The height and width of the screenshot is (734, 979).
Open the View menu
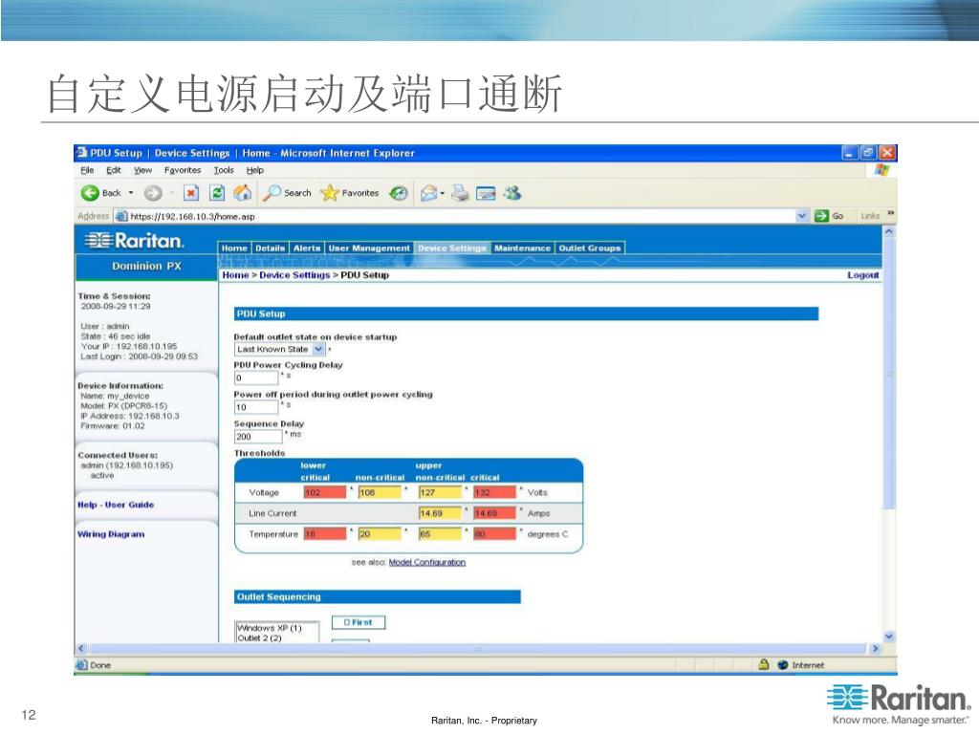[x=142, y=170]
